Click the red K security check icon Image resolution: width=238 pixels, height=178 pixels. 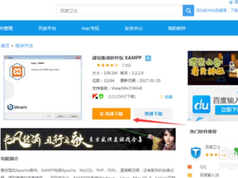point(95,96)
